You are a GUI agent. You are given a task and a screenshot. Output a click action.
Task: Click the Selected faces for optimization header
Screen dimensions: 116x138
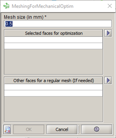pos(54,33)
